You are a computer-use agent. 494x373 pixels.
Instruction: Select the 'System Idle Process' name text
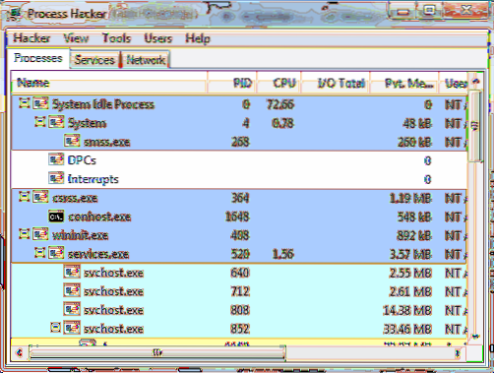tap(103, 104)
